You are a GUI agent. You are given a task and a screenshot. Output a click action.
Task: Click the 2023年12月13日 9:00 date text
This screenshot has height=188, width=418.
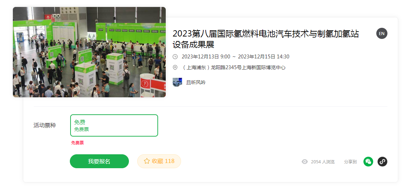pyautogui.click(x=206, y=57)
